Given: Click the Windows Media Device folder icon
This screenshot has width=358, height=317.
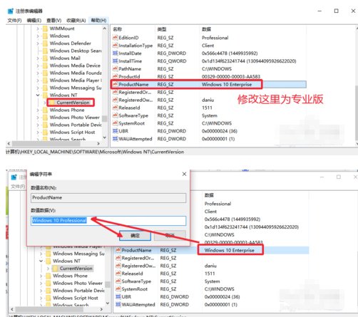Looking at the screenshot, I should (45, 66).
